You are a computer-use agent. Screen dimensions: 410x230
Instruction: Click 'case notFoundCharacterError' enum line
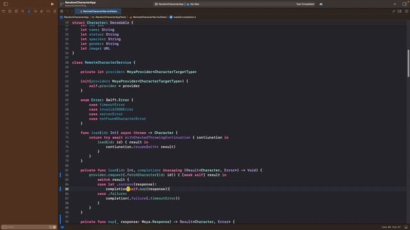117,119
